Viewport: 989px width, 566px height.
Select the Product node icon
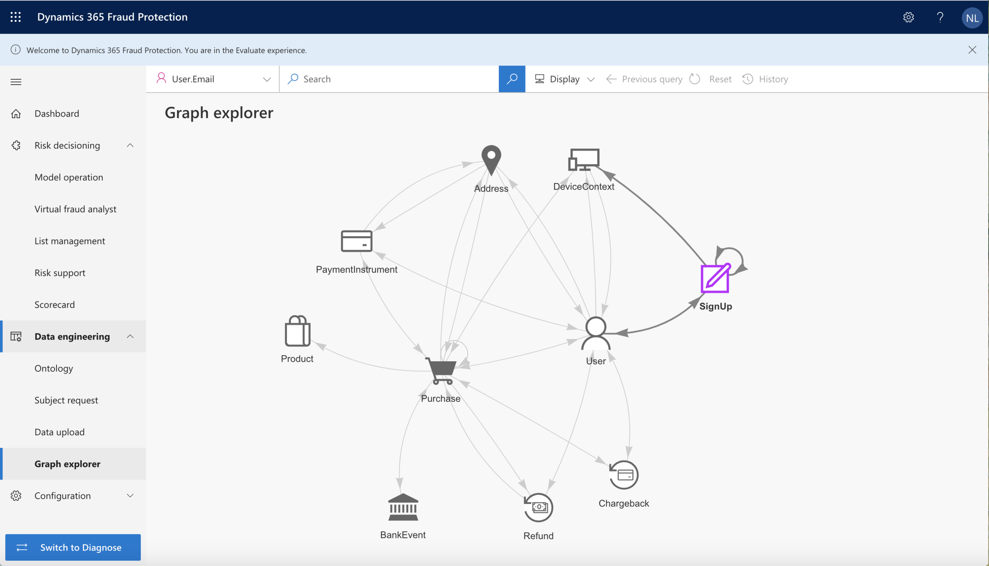[297, 331]
